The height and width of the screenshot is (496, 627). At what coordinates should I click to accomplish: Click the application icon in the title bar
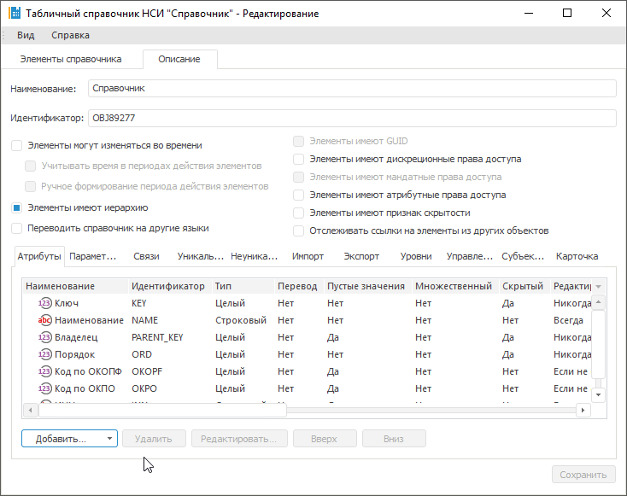pos(14,14)
